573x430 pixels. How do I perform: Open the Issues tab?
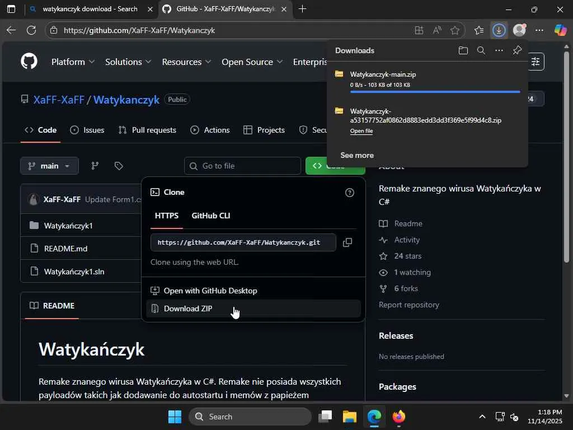87,130
